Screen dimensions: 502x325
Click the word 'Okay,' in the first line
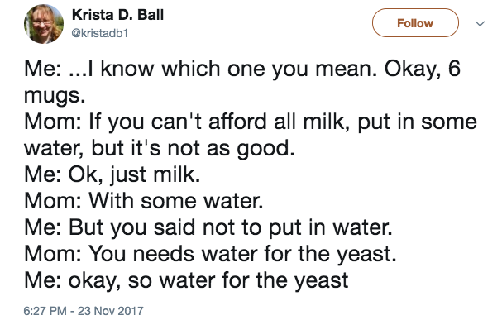(x=413, y=69)
